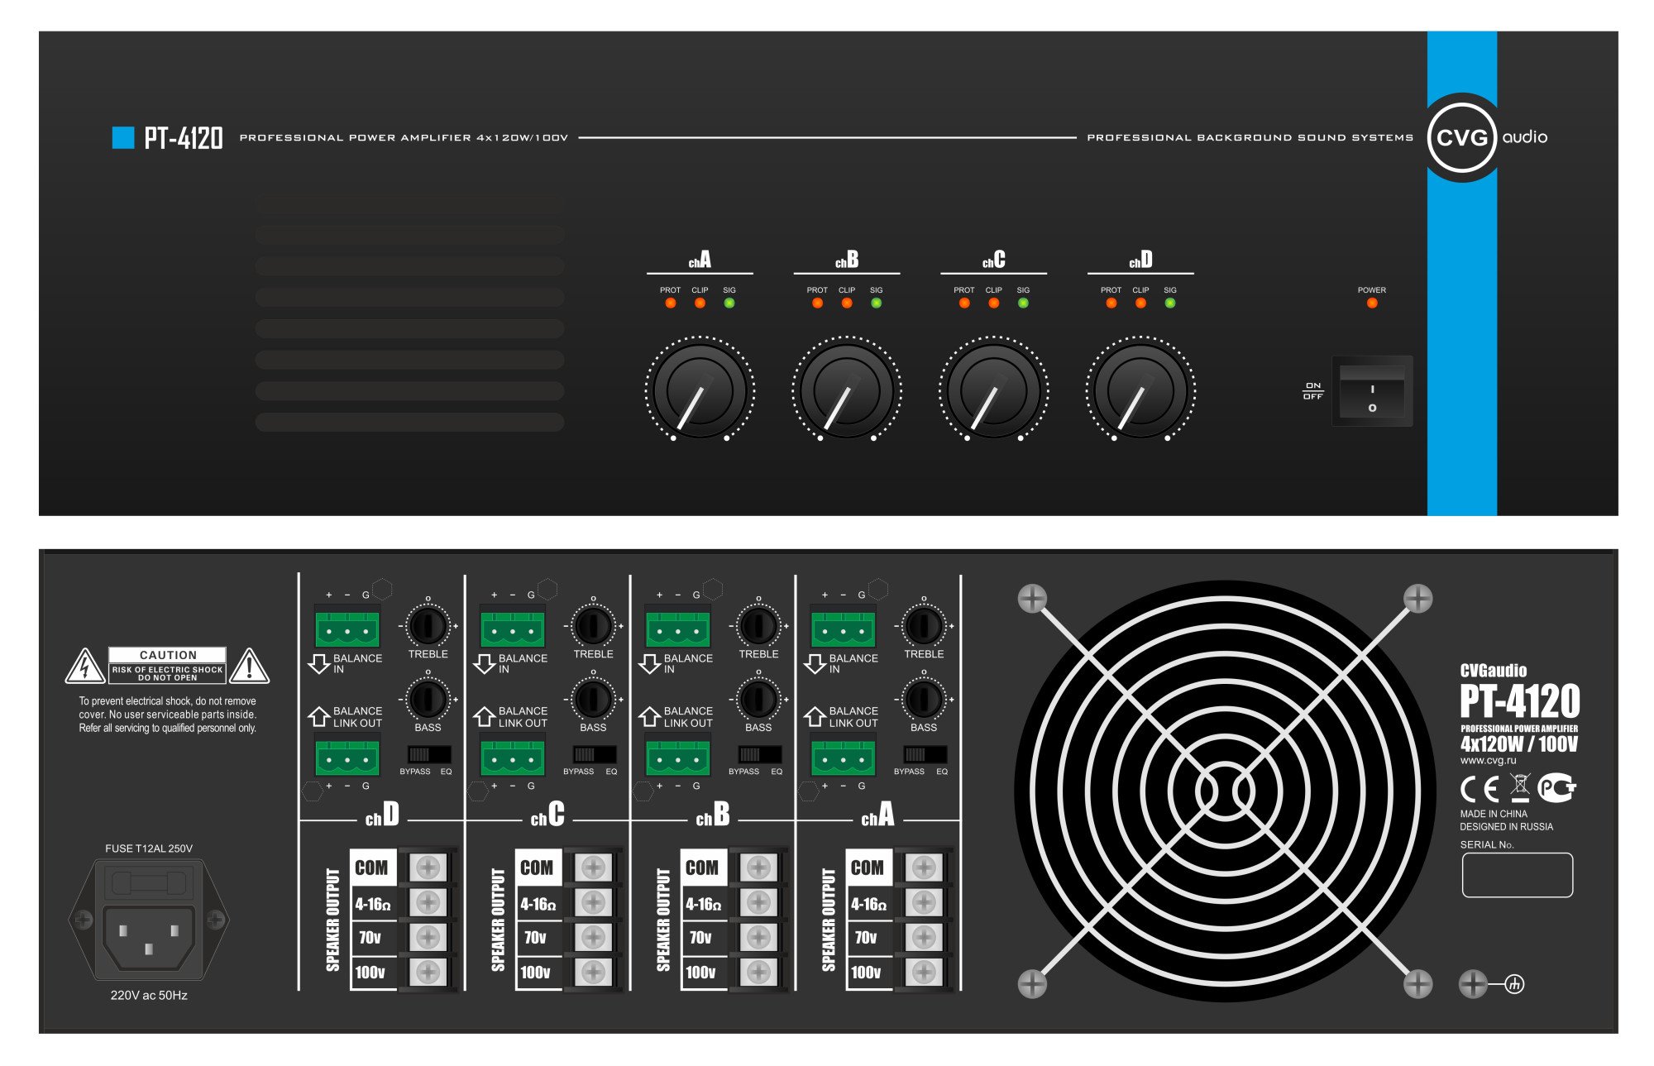Toggle chB BYPASS/EQ slide switch
Viewport: 1654px width, 1066px height.
coord(759,754)
